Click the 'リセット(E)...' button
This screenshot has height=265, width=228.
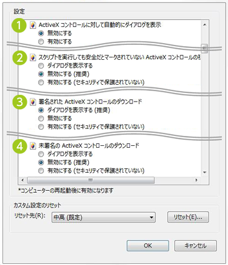[x=188, y=217]
